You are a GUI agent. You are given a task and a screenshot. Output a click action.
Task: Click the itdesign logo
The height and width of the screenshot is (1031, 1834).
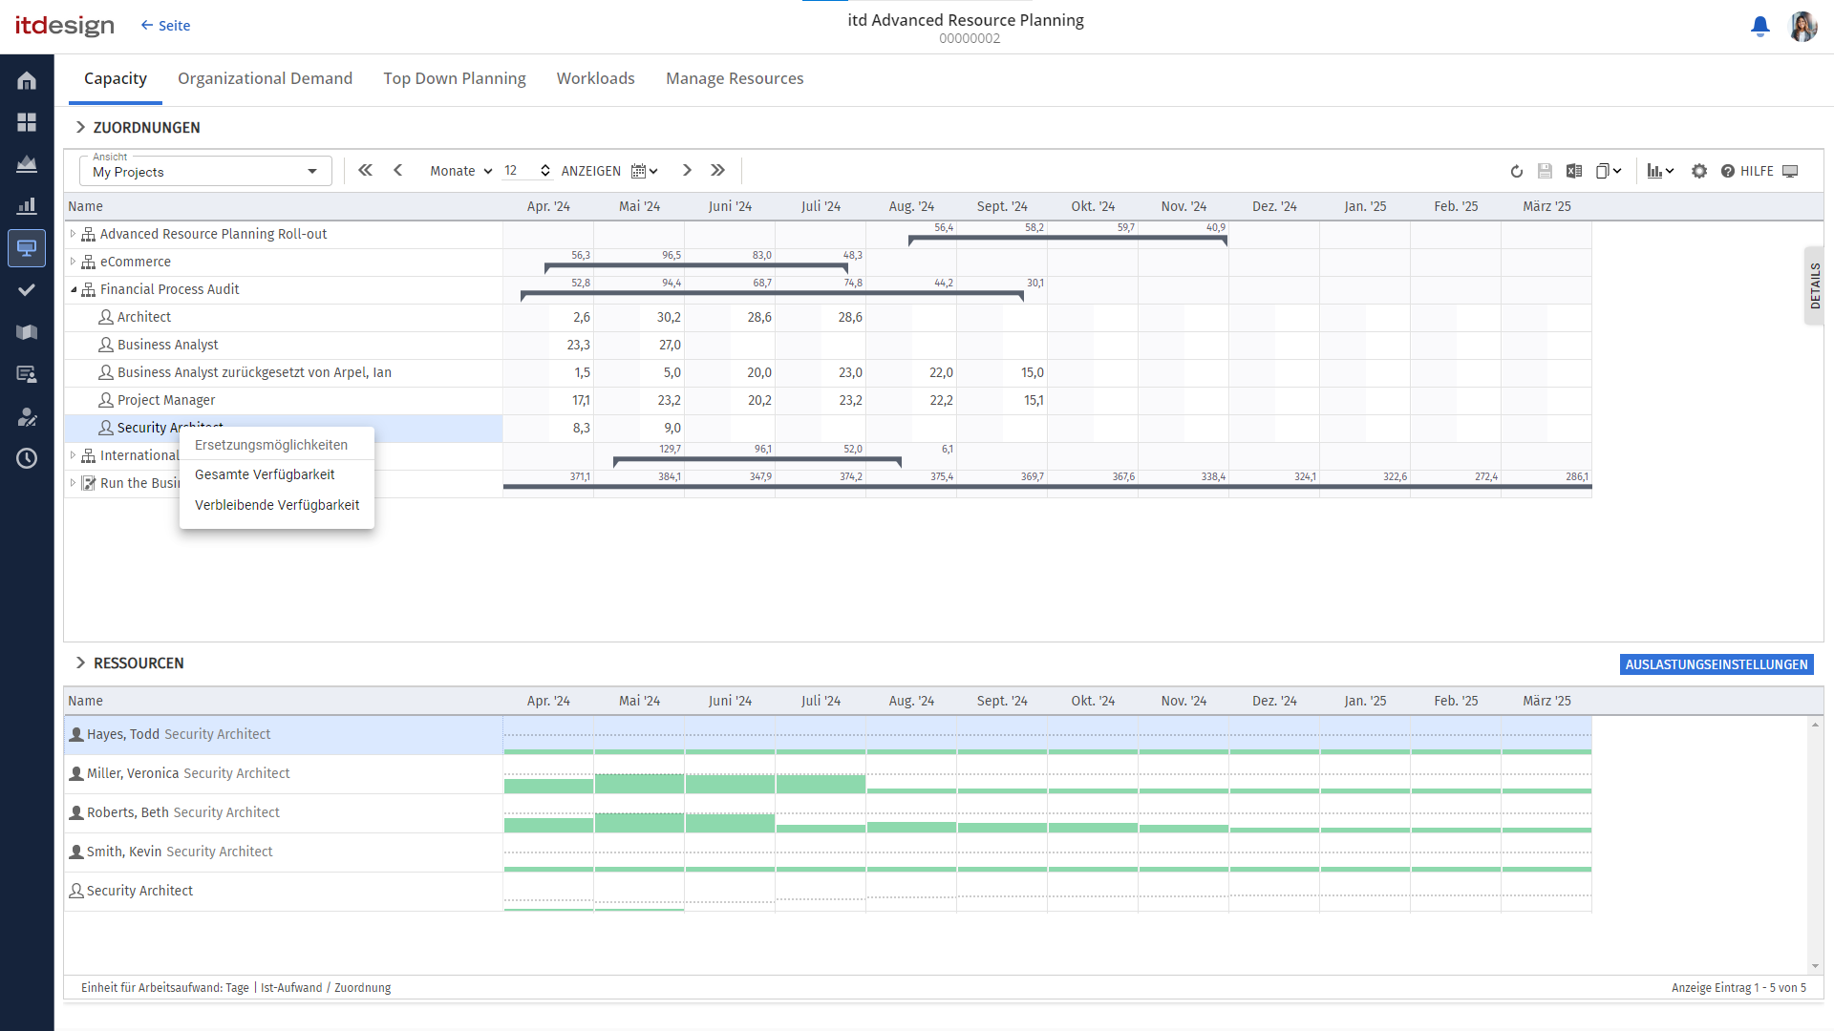[x=65, y=26]
